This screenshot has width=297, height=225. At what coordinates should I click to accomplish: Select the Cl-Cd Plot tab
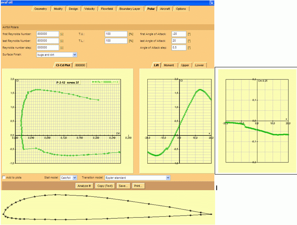pyautogui.click(x=63, y=65)
